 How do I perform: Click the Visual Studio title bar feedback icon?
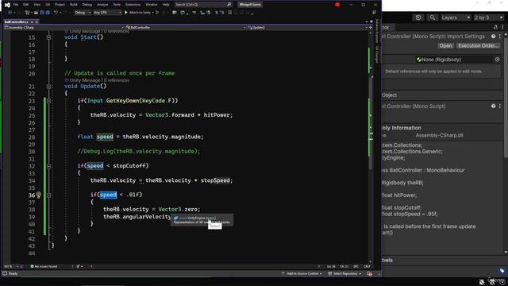tap(374, 13)
